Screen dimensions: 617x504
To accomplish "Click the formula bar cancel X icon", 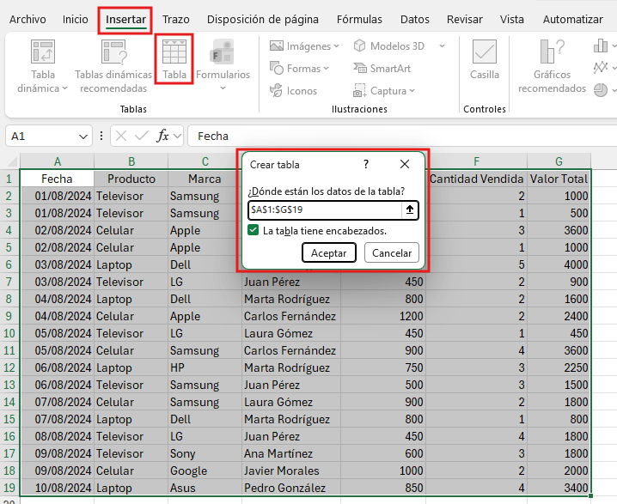I will click(121, 136).
